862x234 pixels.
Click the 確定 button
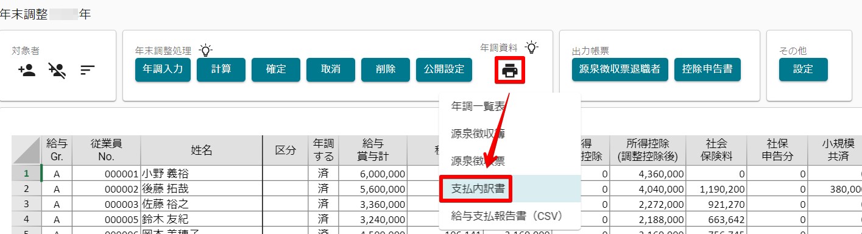(275, 69)
